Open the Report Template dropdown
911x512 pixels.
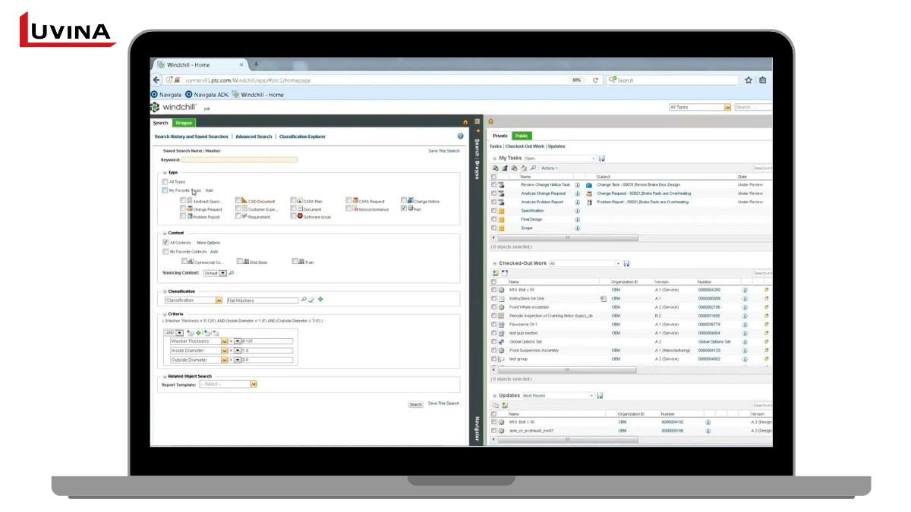(254, 385)
